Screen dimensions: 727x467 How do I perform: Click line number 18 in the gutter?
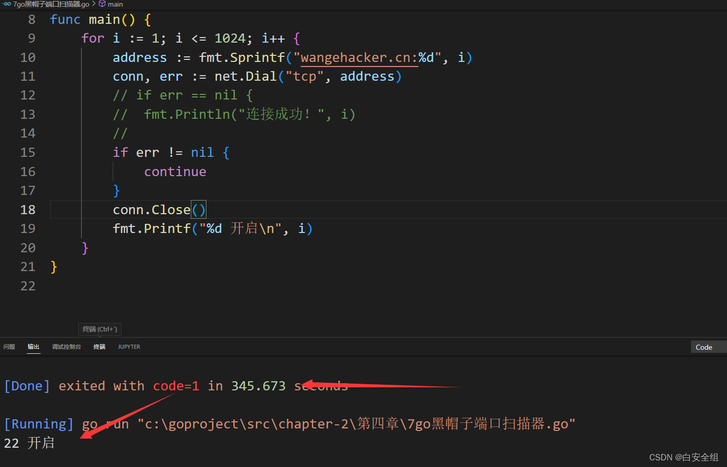28,210
